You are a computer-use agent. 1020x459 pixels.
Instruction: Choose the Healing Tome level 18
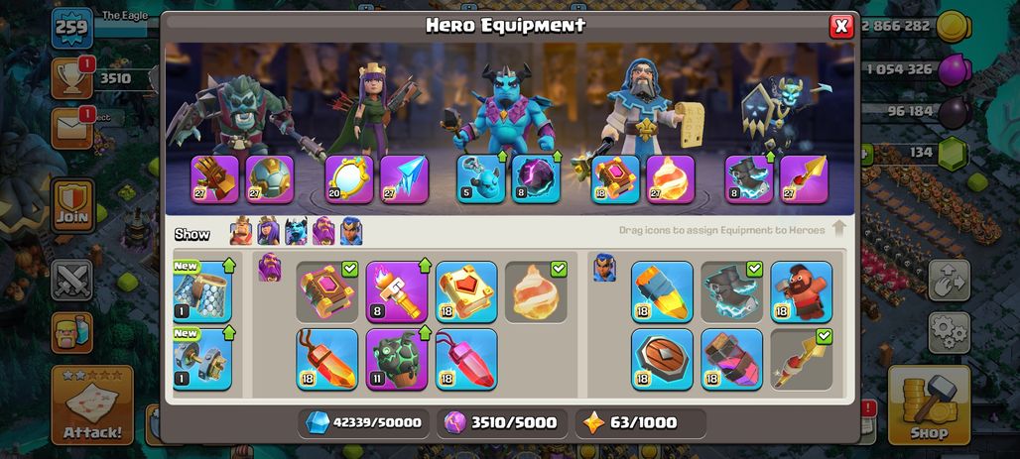coord(466,291)
